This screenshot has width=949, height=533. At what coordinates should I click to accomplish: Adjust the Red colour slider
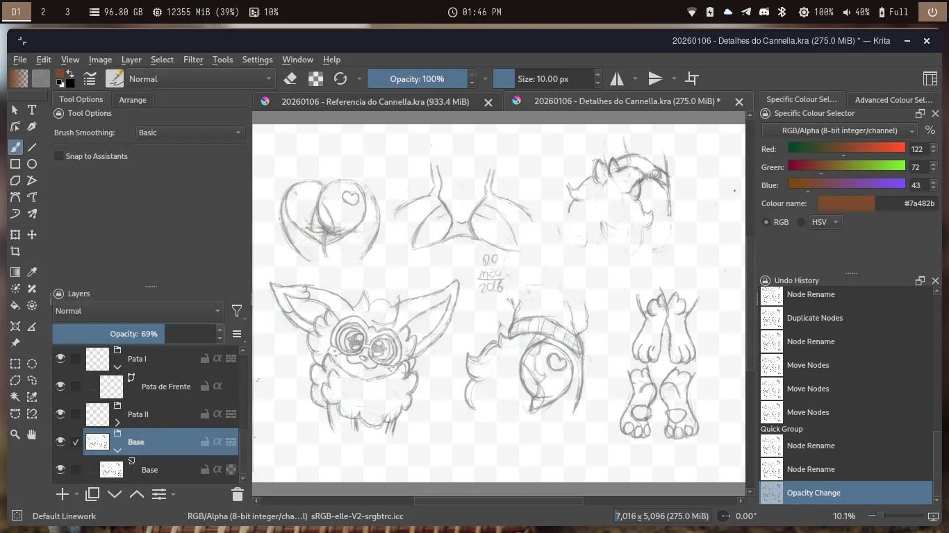tap(845, 149)
